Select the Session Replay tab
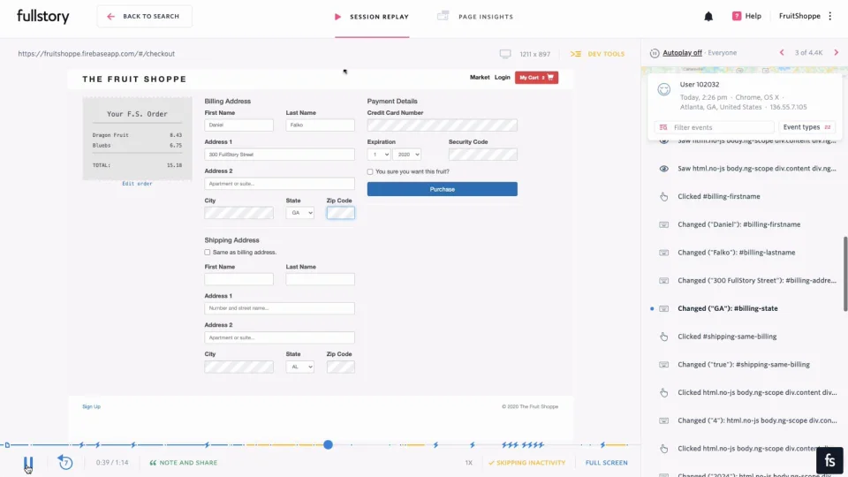Image resolution: width=848 pixels, height=477 pixels. 371,17
